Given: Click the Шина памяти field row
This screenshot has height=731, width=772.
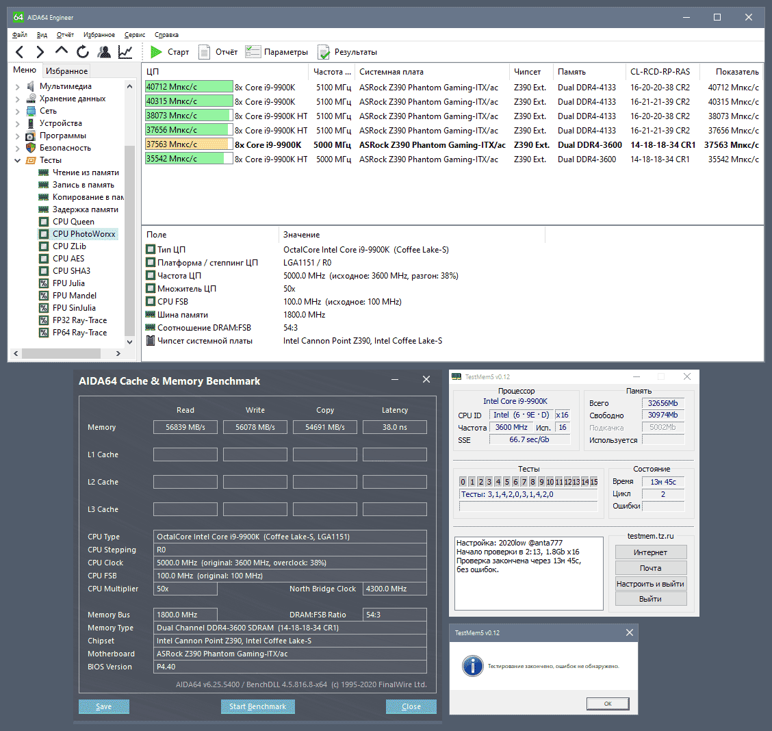Looking at the screenshot, I should click(345, 315).
